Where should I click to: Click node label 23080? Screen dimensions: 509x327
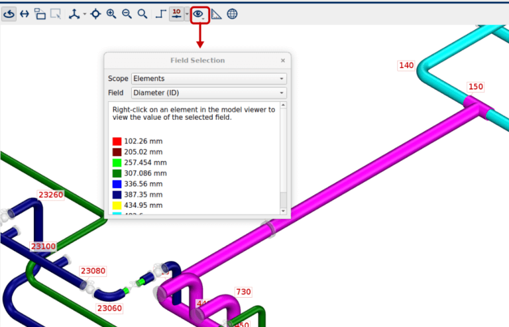tap(93, 271)
